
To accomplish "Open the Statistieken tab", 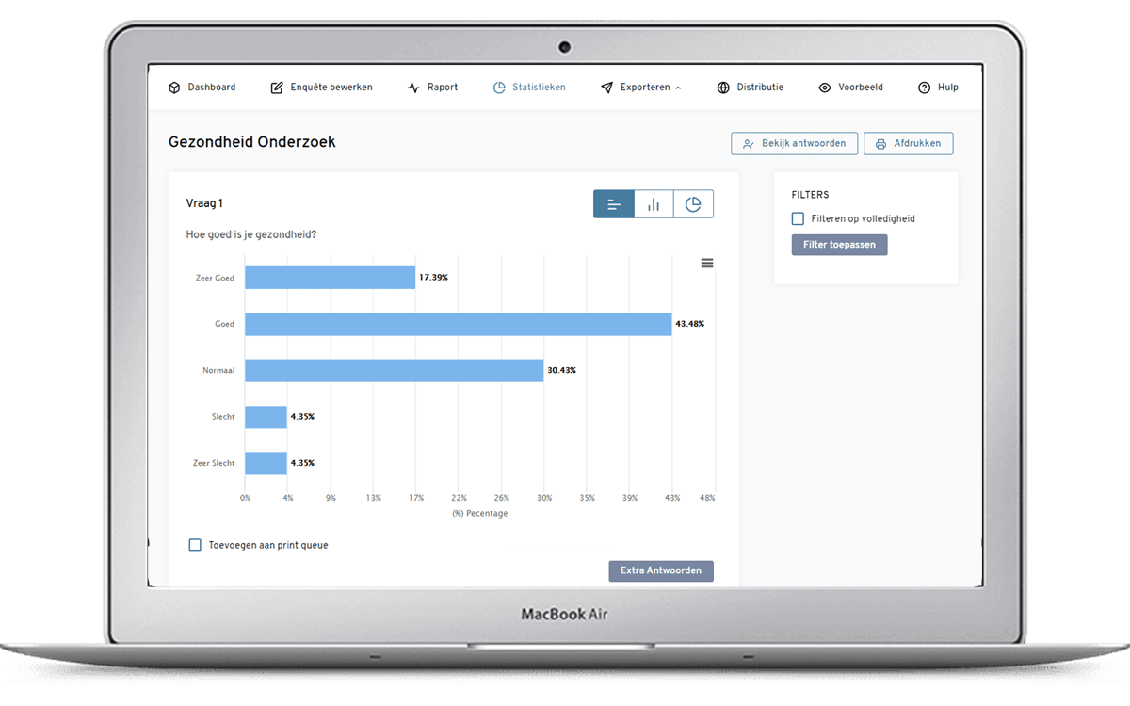I will pyautogui.click(x=529, y=88).
